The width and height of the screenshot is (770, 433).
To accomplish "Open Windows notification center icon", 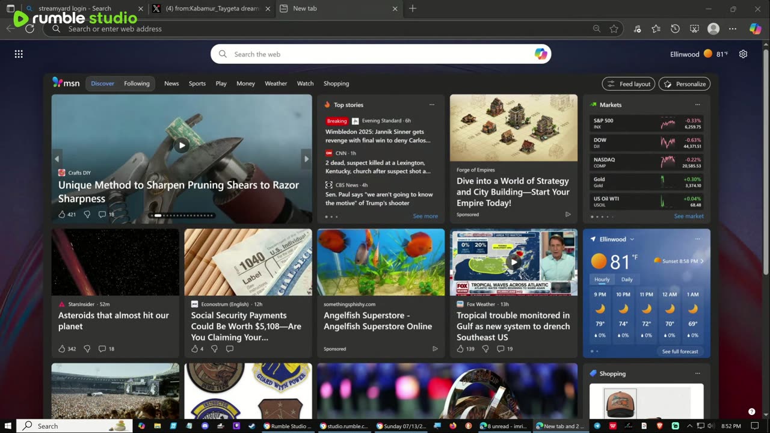I will [x=755, y=426].
